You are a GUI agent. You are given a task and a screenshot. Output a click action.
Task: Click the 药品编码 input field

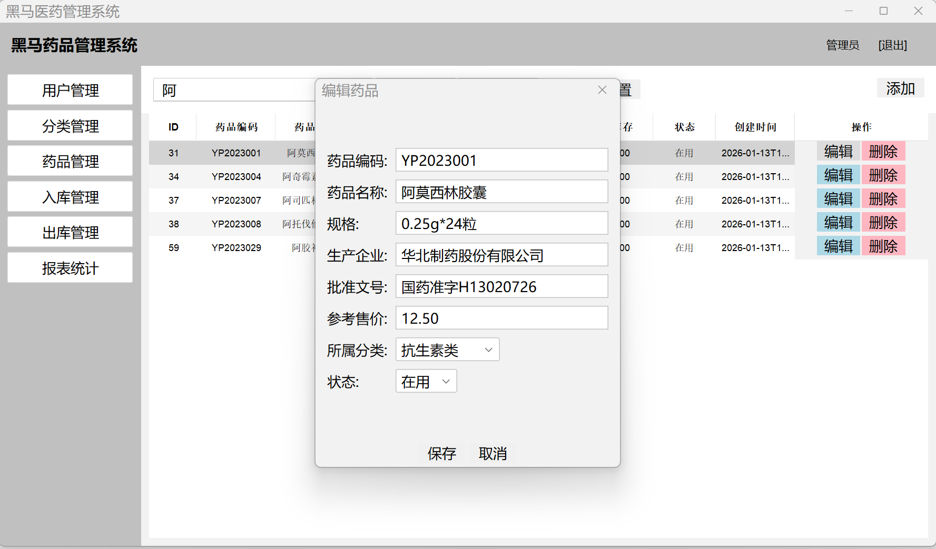(501, 160)
